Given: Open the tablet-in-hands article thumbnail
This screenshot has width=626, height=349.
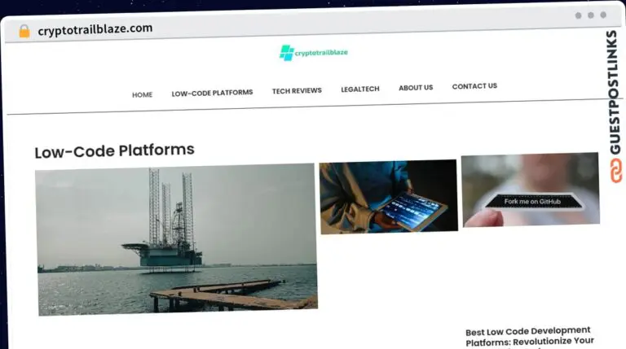Looking at the screenshot, I should 389,196.
